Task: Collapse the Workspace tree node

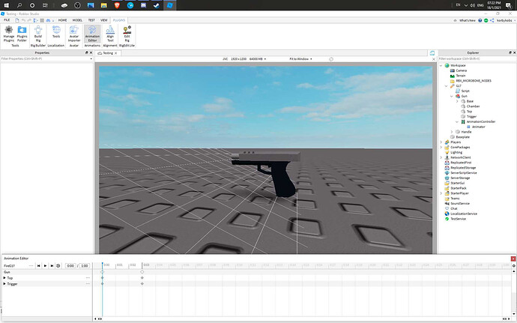Action: (x=441, y=66)
